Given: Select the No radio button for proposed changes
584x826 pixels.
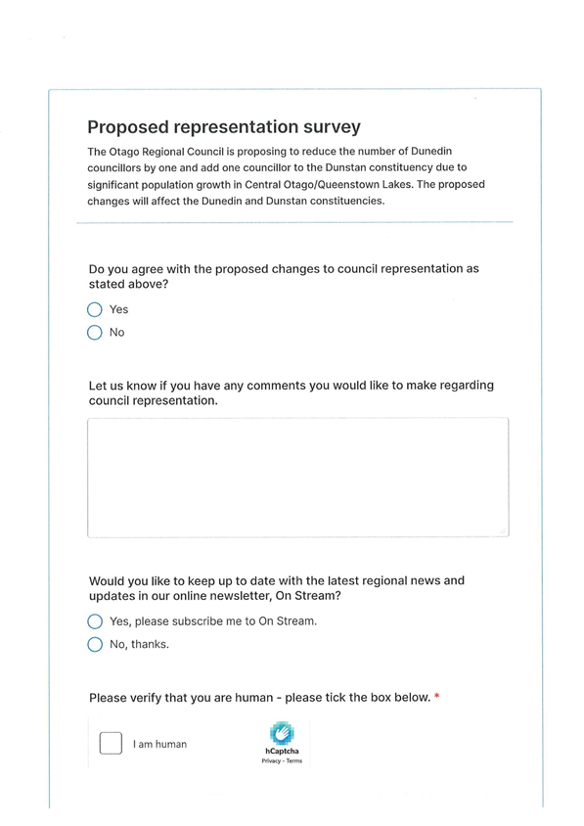Looking at the screenshot, I should point(95,333).
